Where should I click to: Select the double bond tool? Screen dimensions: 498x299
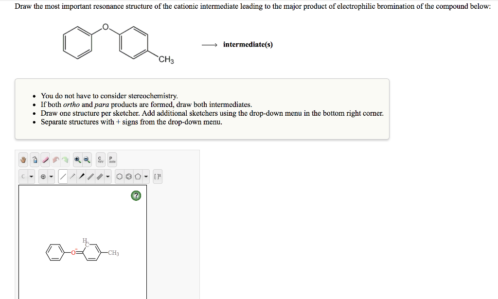[x=89, y=176]
